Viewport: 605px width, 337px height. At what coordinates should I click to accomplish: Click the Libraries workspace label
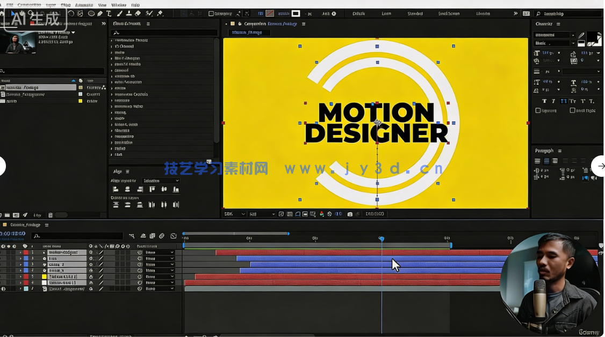tap(482, 13)
